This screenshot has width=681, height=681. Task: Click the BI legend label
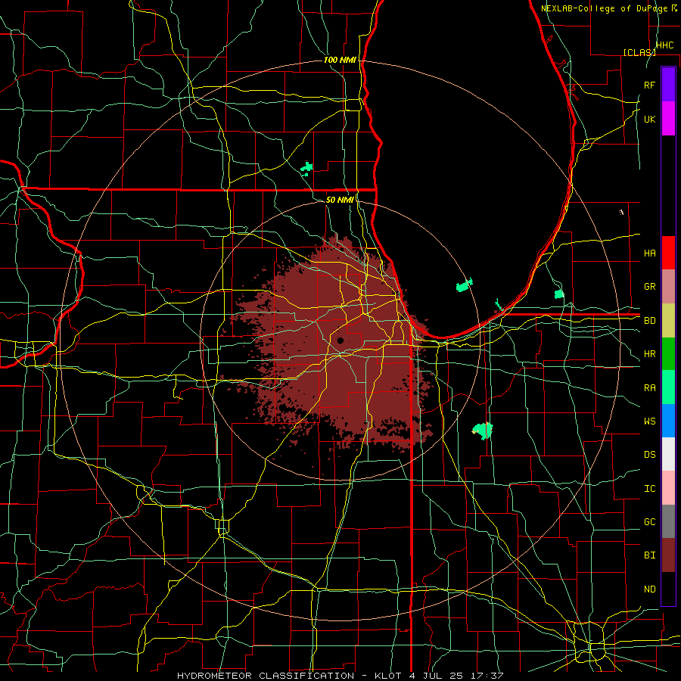tap(649, 555)
